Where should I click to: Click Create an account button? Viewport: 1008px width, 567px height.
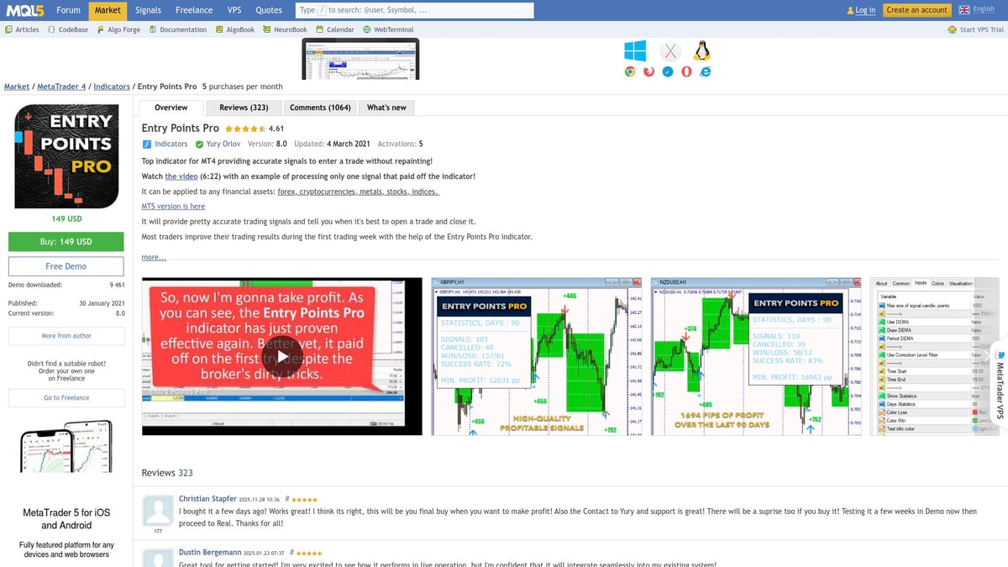916,10
